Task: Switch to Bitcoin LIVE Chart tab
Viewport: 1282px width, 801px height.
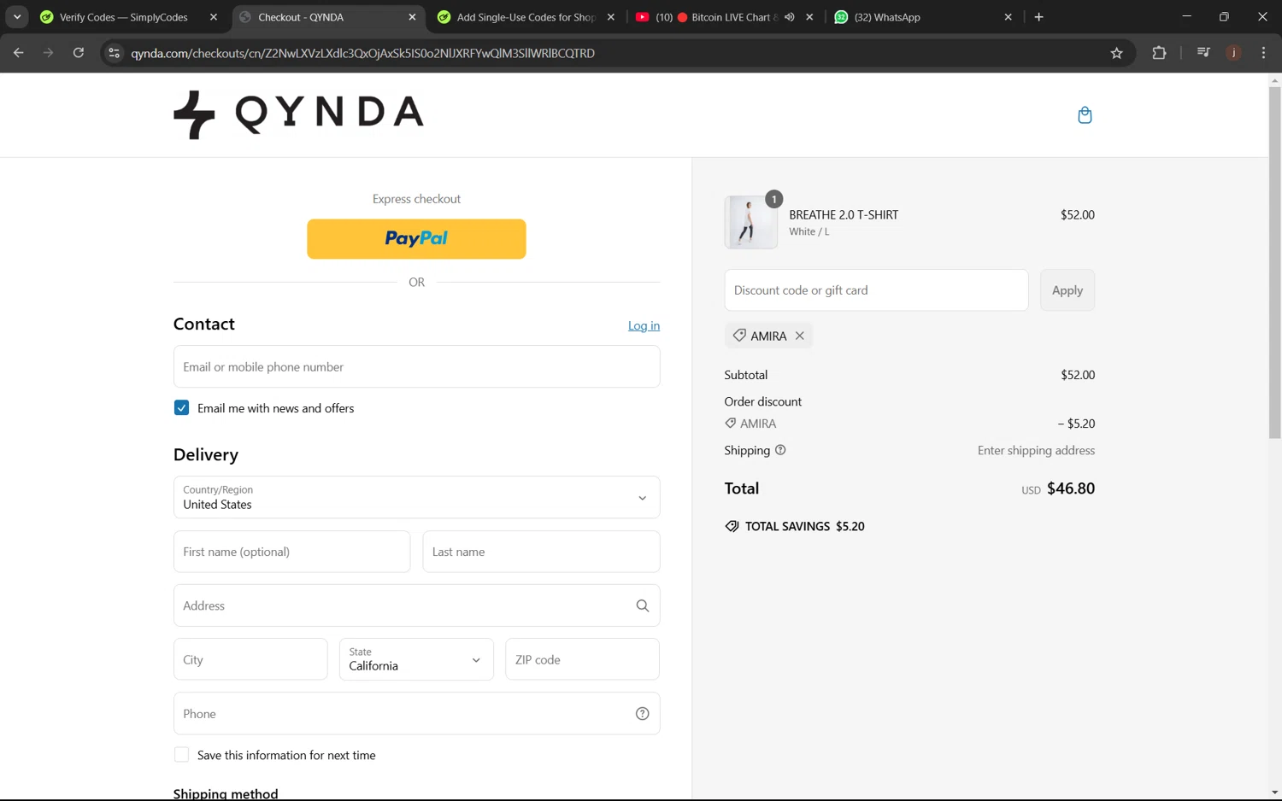Action: pyautogui.click(x=726, y=17)
